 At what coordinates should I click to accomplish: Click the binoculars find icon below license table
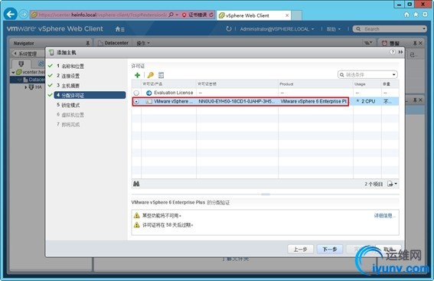[136, 184]
